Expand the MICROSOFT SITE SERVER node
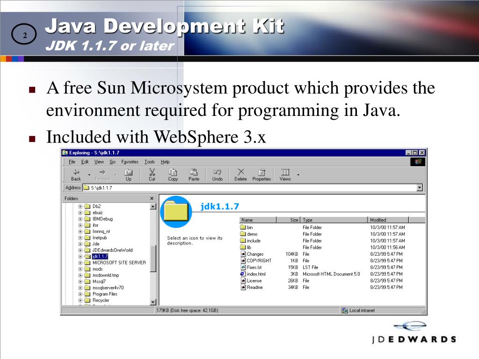 (80, 263)
